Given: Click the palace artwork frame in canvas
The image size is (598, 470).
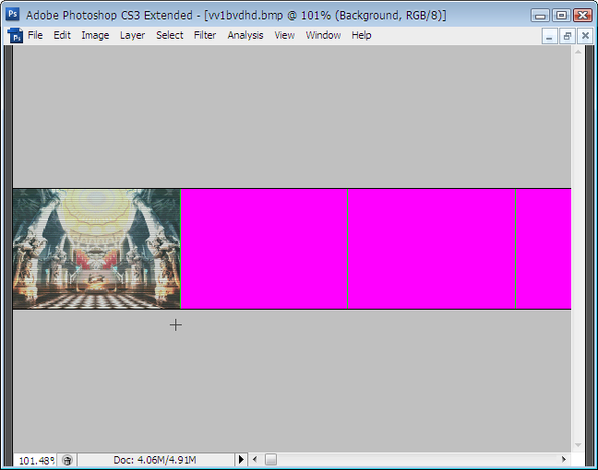Looking at the screenshot, I should pyautogui.click(x=97, y=248).
